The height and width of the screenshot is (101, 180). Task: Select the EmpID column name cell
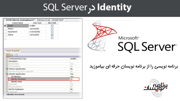[x=18, y=26]
